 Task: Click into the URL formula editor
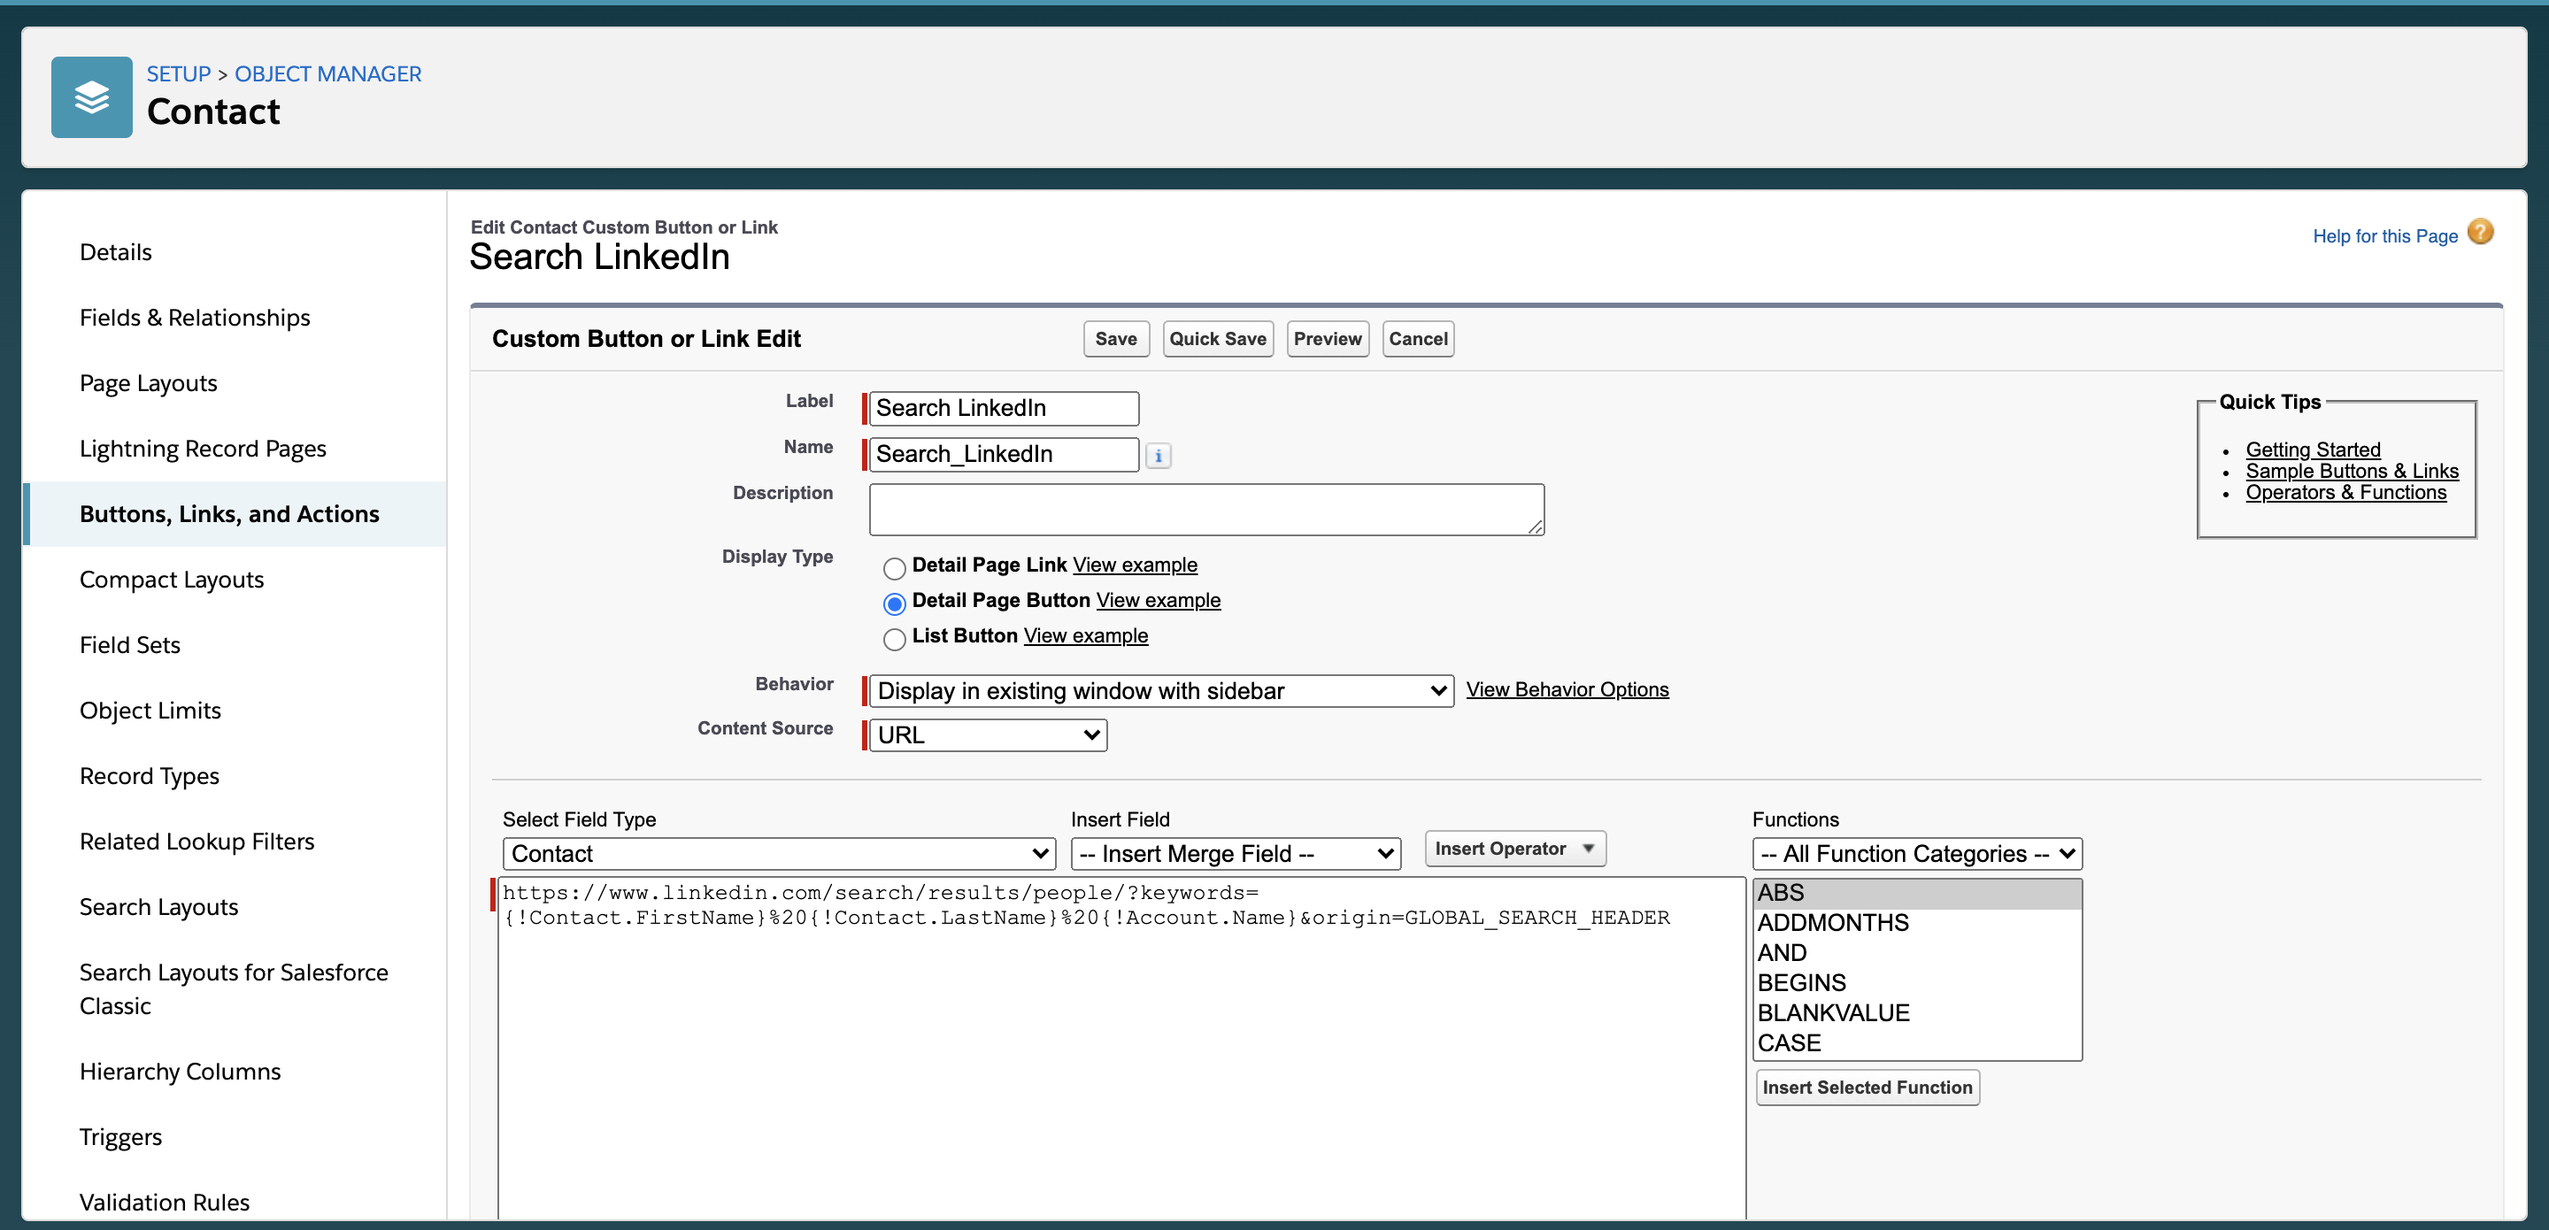(x=1121, y=1049)
